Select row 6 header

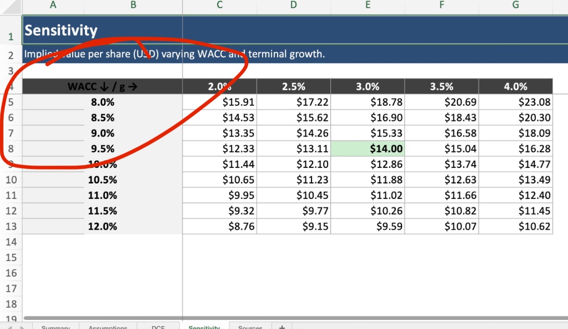(11, 117)
